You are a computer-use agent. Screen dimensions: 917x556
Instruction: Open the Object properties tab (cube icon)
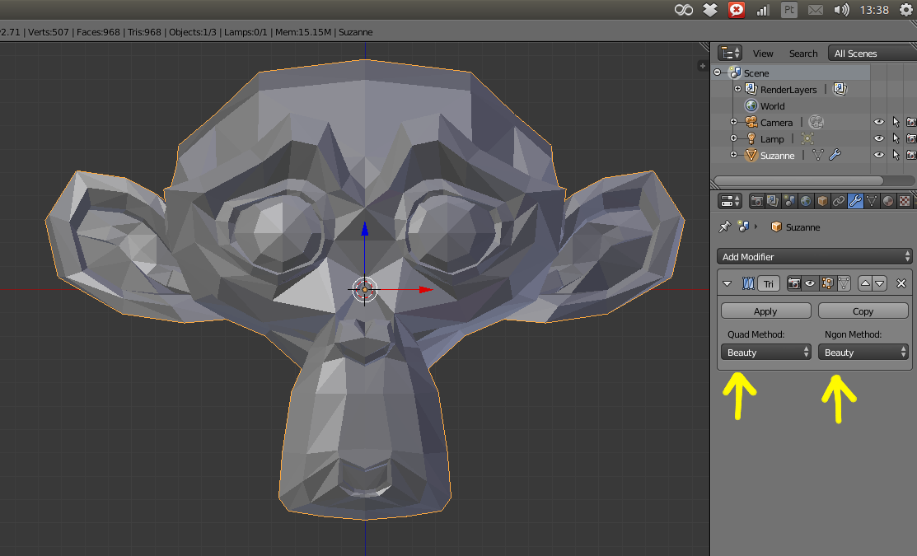click(821, 201)
